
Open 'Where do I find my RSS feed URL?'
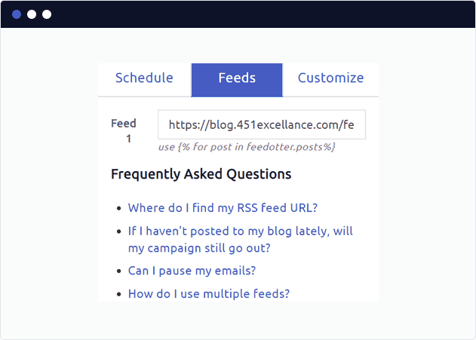click(223, 208)
